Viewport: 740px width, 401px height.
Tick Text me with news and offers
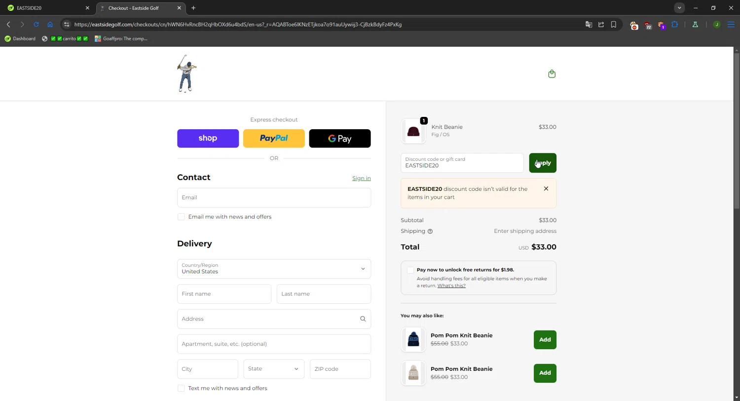(x=181, y=388)
